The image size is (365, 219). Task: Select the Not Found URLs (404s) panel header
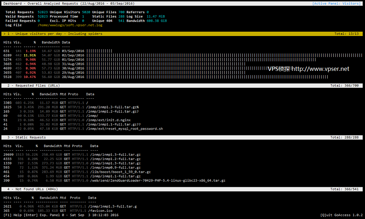coord(182,189)
